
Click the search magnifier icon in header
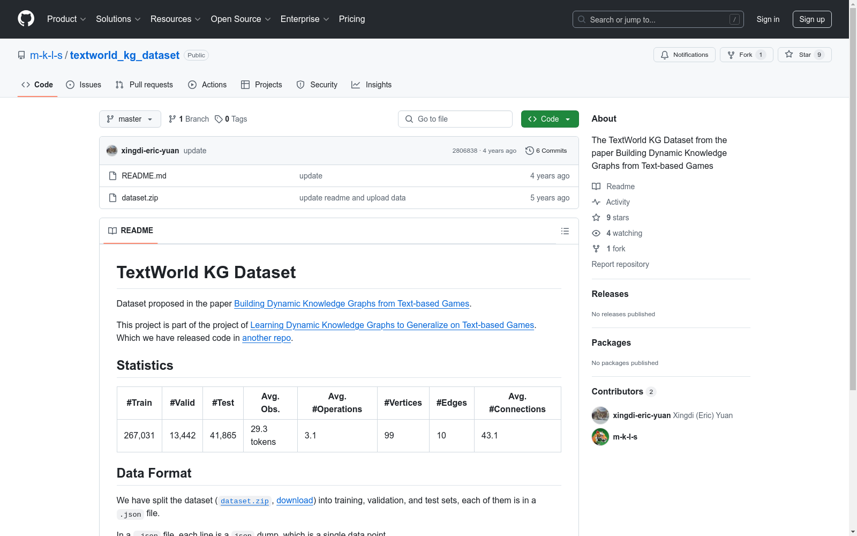[582, 19]
